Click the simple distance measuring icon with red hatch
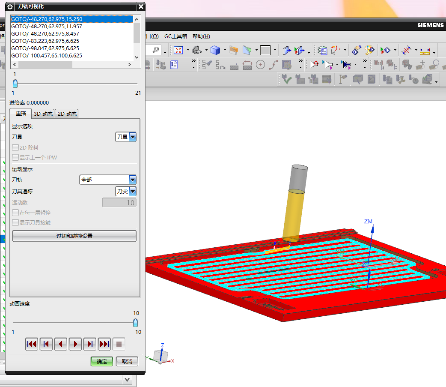The height and width of the screenshot is (387, 446). (x=406, y=51)
